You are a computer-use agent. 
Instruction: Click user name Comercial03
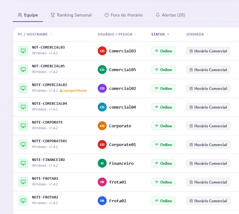coord(123,51)
